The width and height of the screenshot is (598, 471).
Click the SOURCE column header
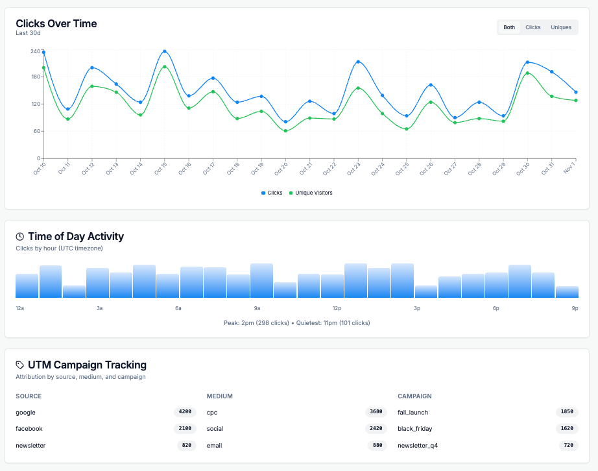tap(29, 396)
